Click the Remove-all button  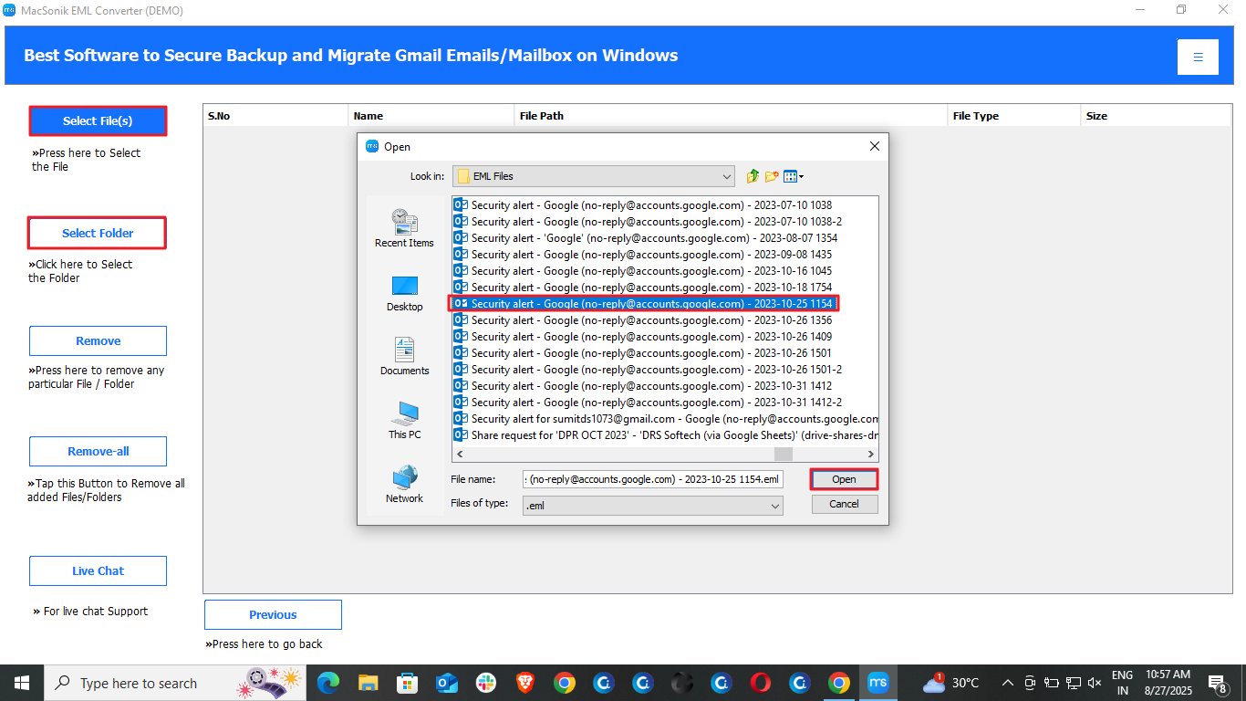click(98, 451)
